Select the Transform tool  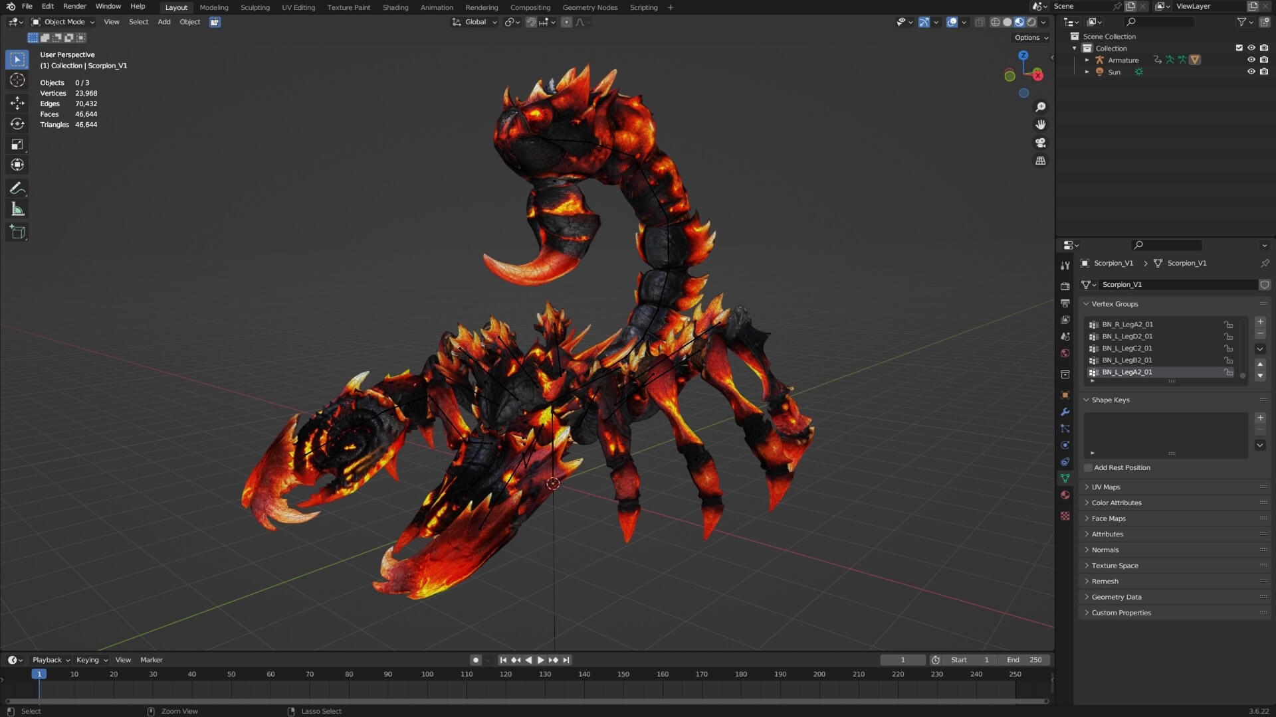click(x=17, y=165)
